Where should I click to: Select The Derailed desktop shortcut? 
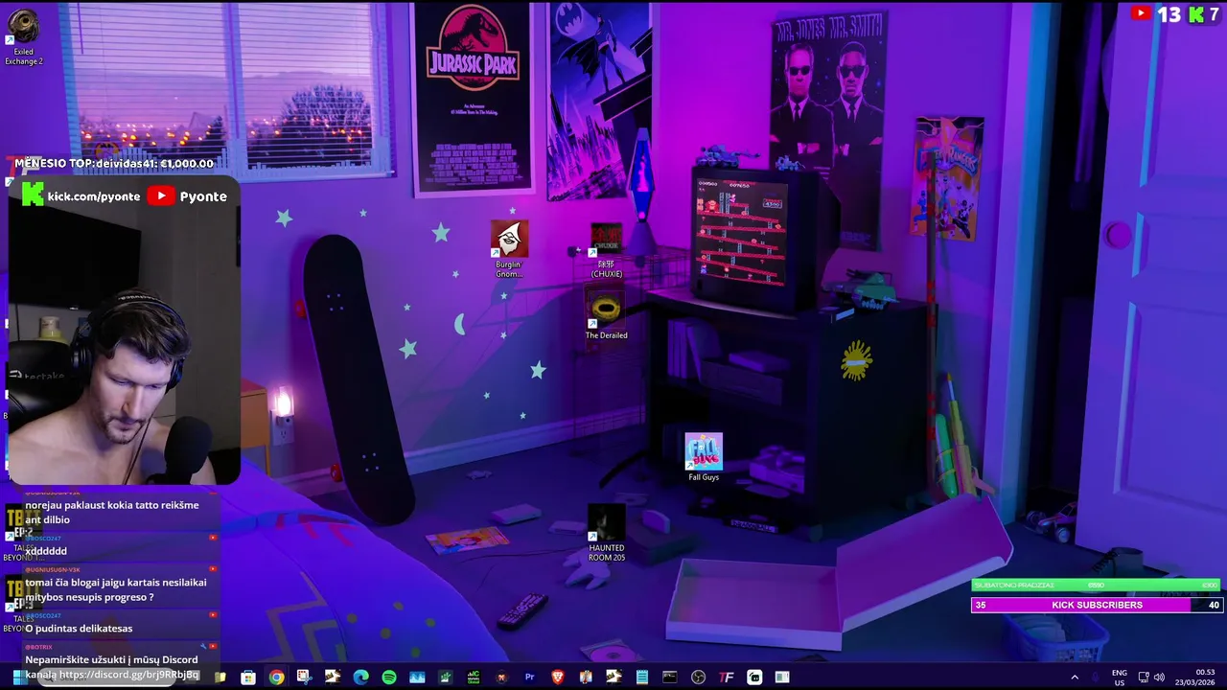click(x=606, y=314)
